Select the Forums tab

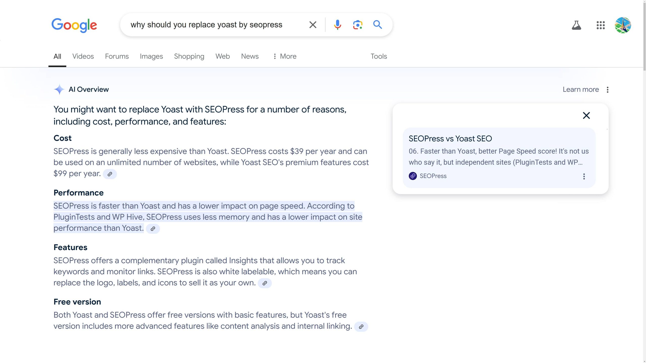[117, 56]
